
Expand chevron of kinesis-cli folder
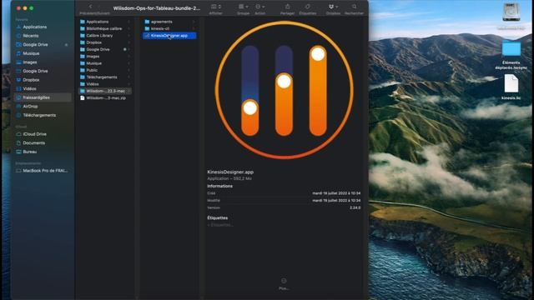[194, 28]
